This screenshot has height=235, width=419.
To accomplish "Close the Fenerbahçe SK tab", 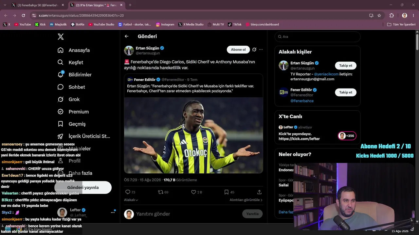I will (63, 5).
